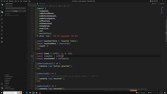Click the horizontal scrollbar under the editor
Viewport: 167px width, 94px height.
click(91, 89)
